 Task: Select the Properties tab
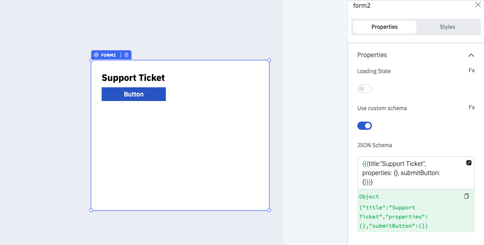point(384,27)
